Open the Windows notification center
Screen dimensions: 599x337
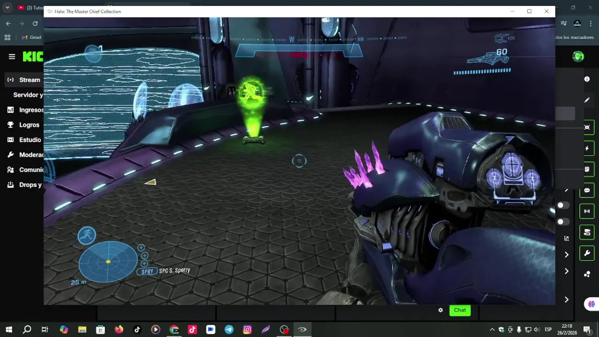tap(587, 330)
